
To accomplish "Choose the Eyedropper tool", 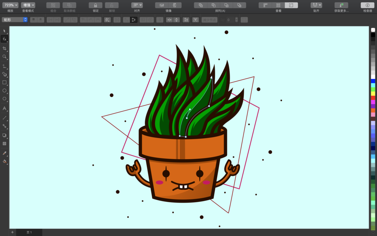I will click(x=4, y=153).
